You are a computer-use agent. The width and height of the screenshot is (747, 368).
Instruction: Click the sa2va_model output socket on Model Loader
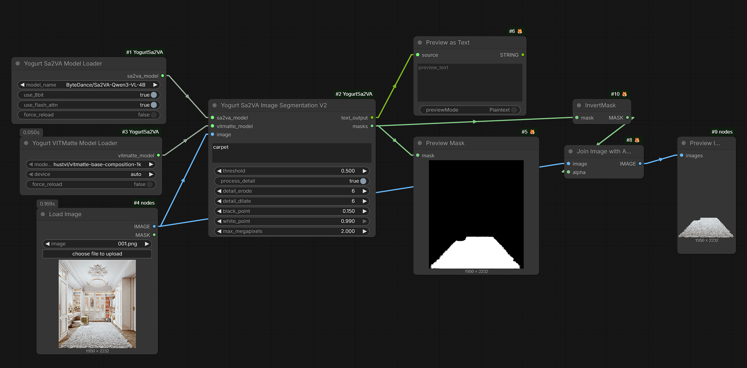point(163,76)
